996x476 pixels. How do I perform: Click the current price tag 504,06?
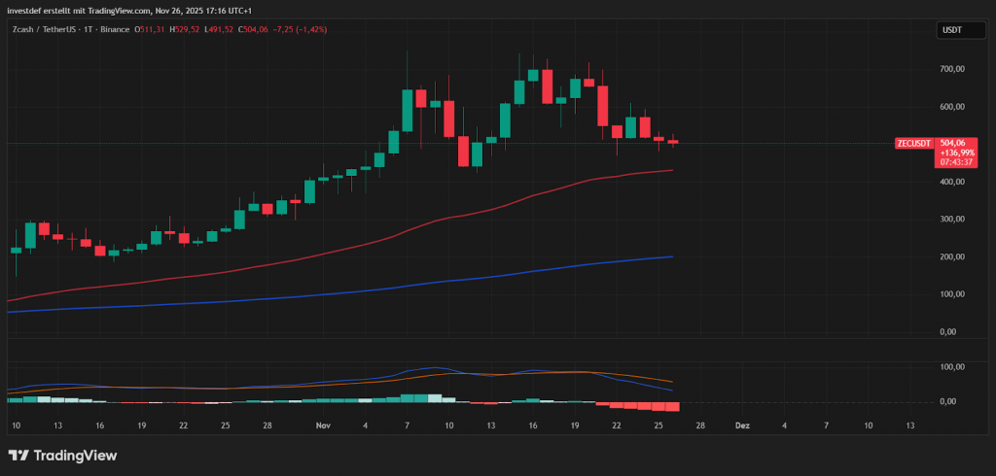[952, 143]
